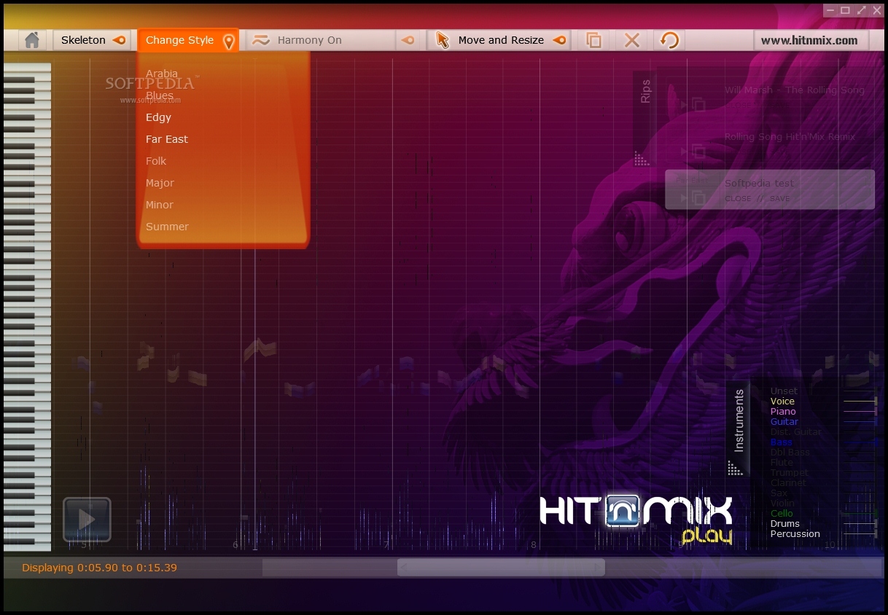
Task: Adjust the Percussion volume slider
Action: point(860,534)
